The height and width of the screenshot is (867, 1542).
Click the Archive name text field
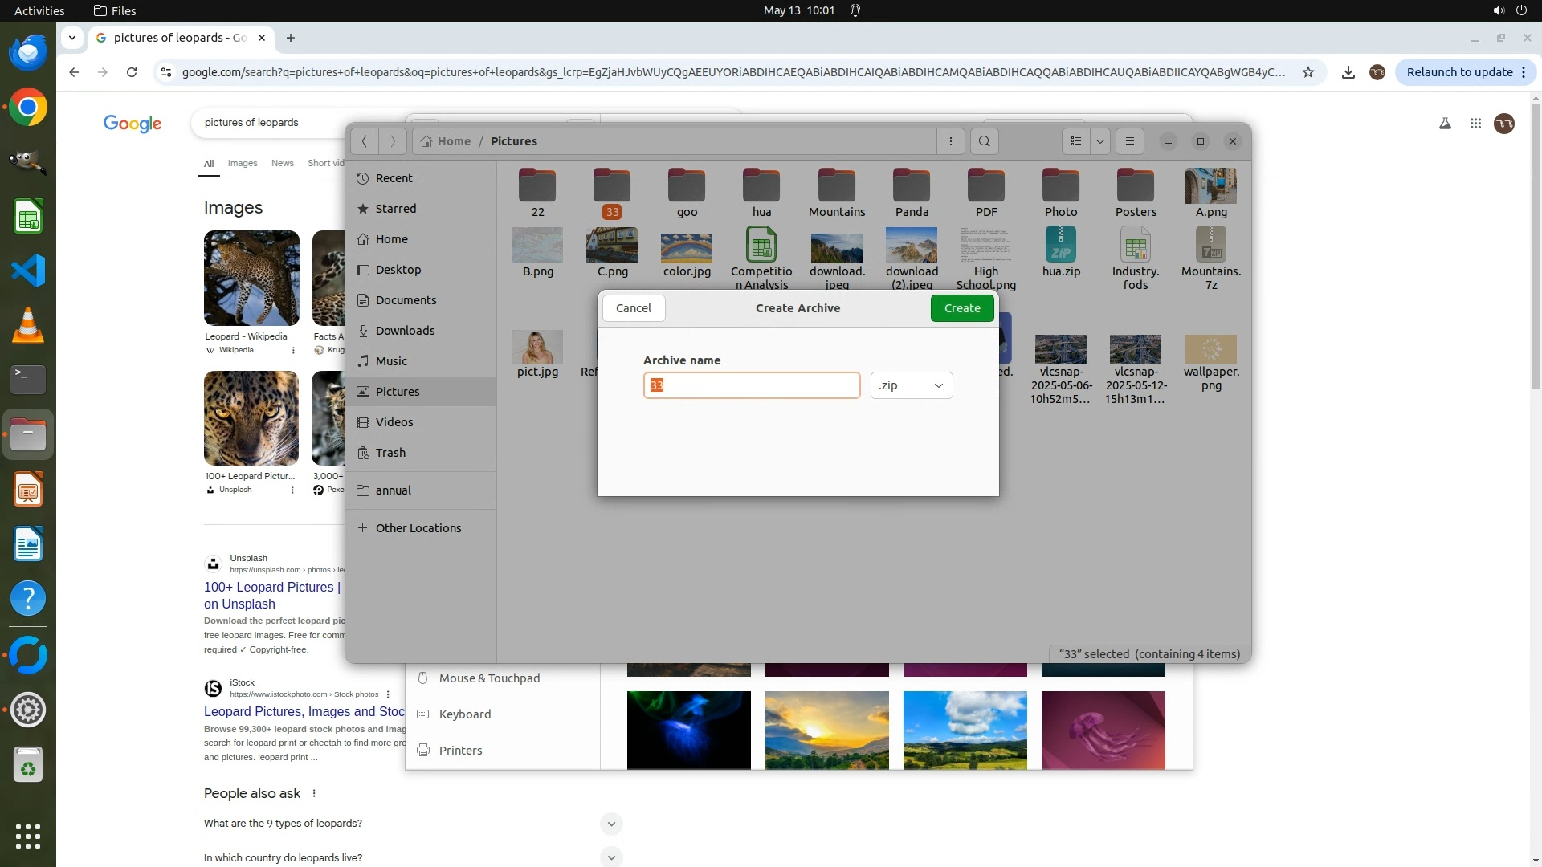(751, 385)
